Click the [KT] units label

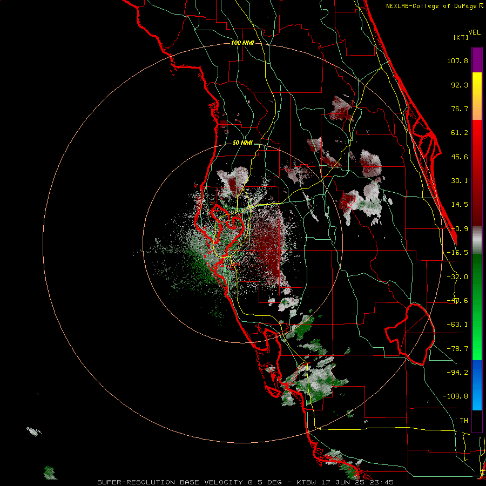tap(461, 37)
